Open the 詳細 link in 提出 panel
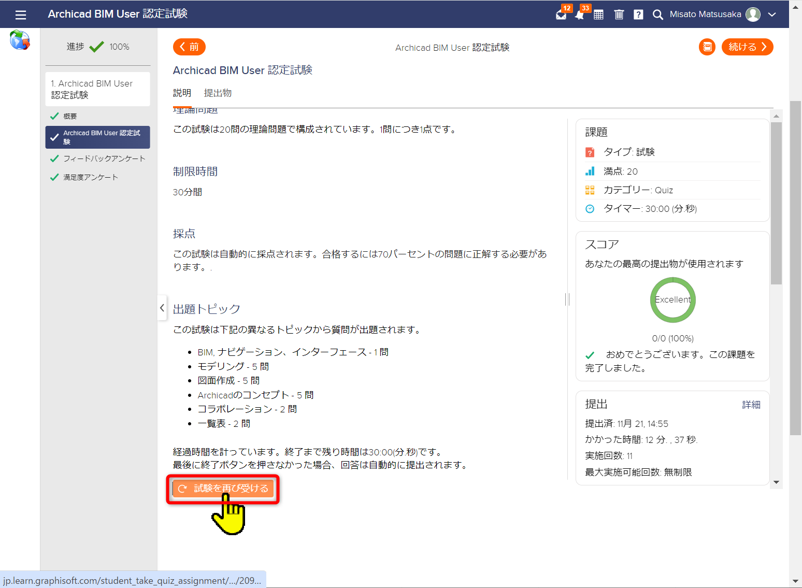 tap(751, 405)
